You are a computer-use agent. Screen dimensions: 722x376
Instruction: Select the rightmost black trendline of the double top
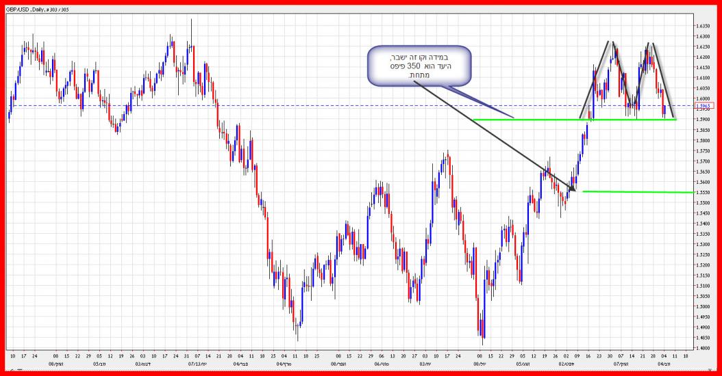(x=664, y=80)
